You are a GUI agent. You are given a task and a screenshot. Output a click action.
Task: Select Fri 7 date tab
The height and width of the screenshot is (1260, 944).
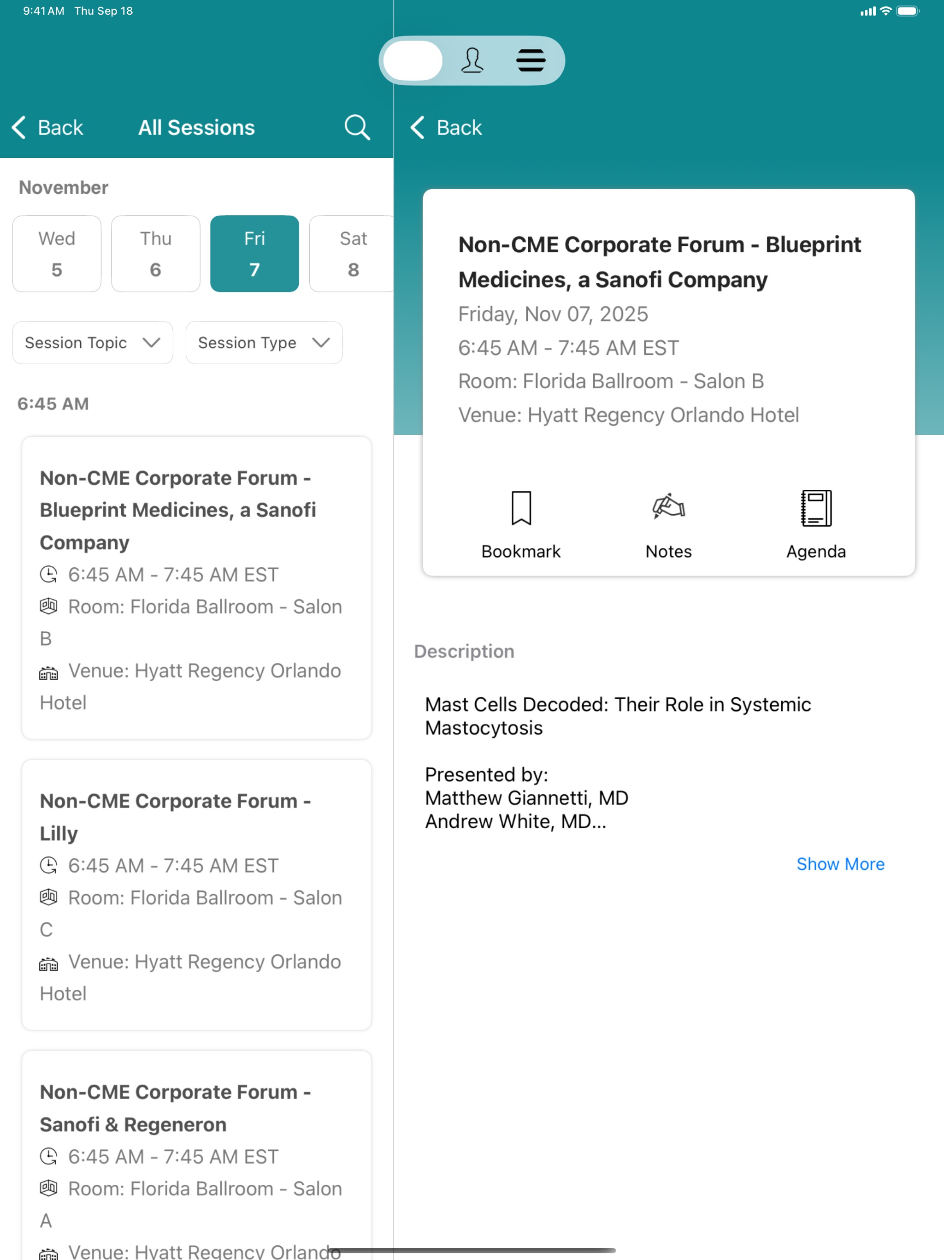(x=254, y=254)
